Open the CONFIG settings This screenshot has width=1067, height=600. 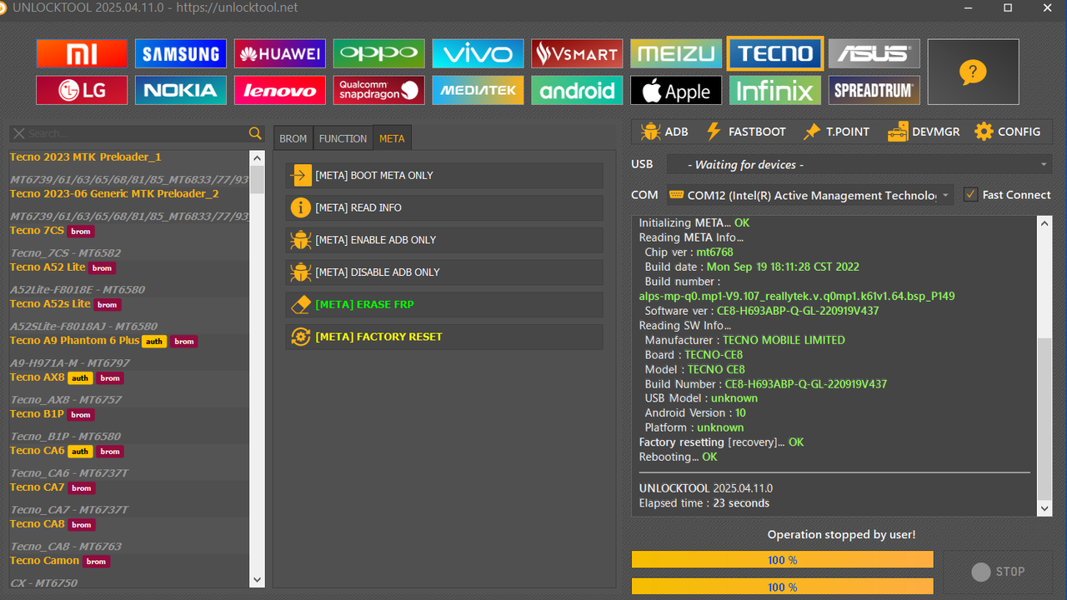(1008, 132)
